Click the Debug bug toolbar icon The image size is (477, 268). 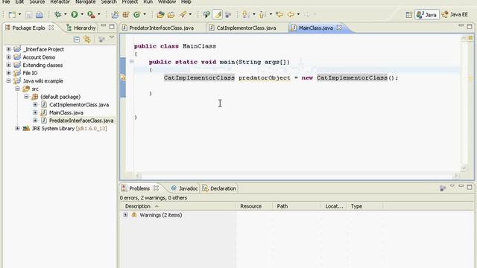tap(57, 14)
